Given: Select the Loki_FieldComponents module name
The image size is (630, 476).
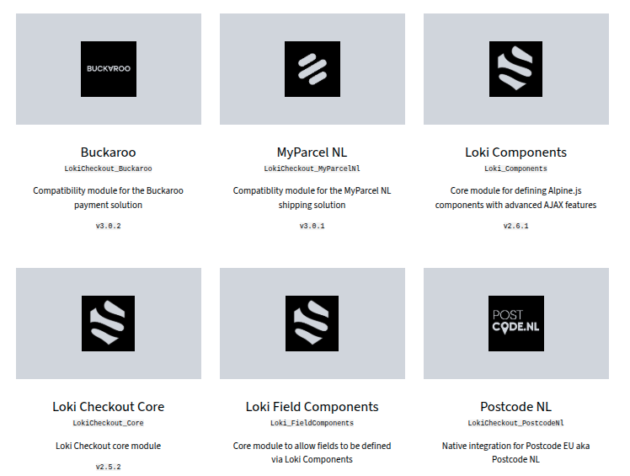Looking at the screenshot, I should click(x=312, y=423).
